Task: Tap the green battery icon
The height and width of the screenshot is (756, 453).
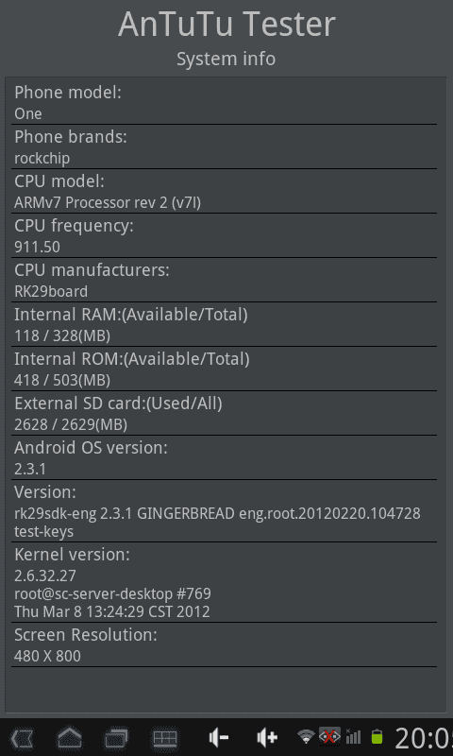Action: coord(377,737)
